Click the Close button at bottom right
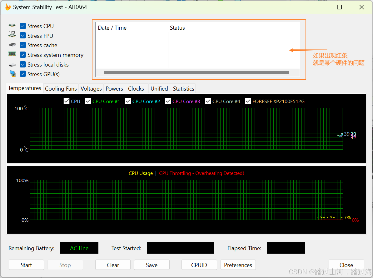The image size is (373, 278). (346, 265)
